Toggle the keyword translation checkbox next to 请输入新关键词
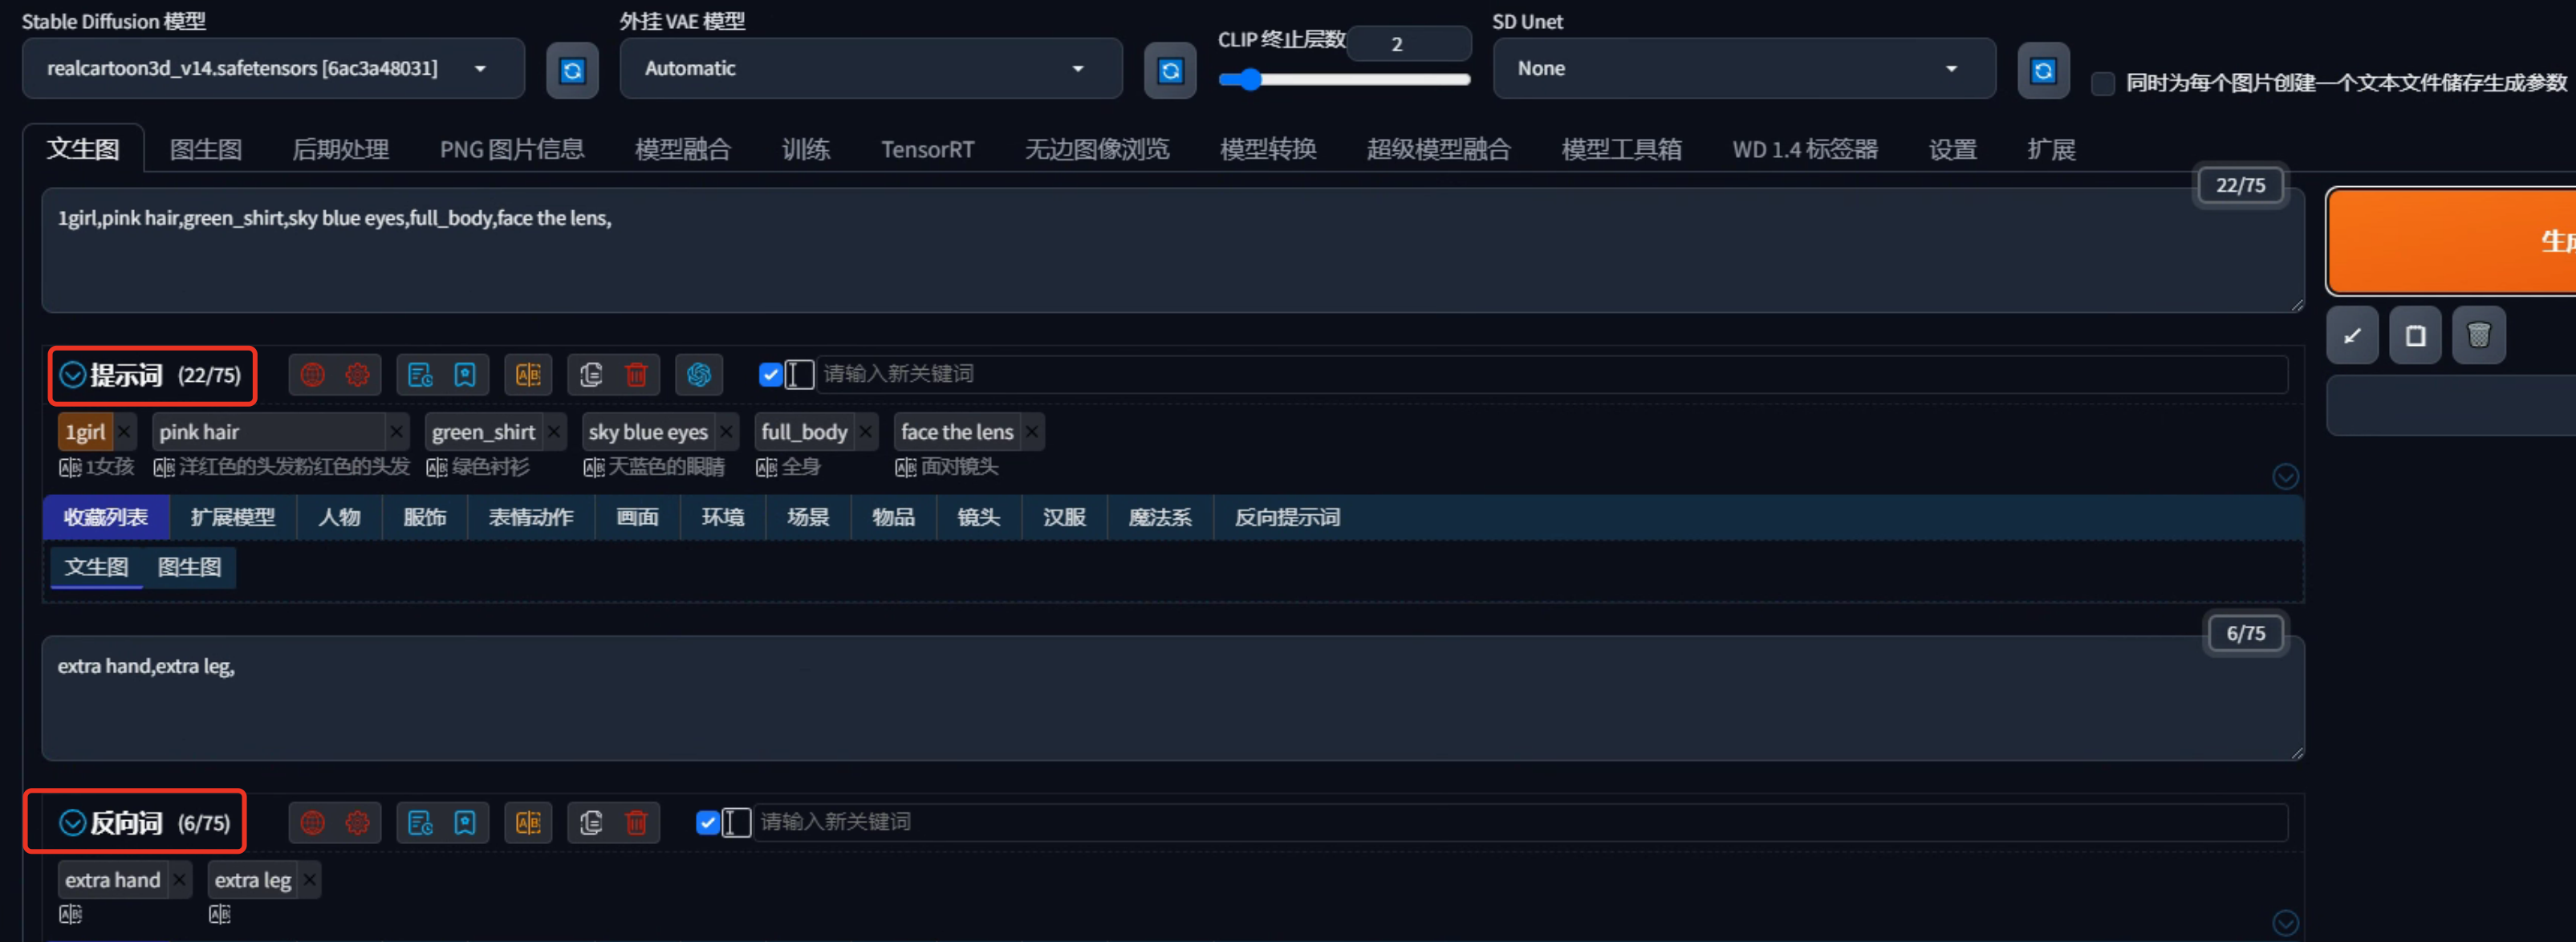The height and width of the screenshot is (942, 2576). click(770, 374)
